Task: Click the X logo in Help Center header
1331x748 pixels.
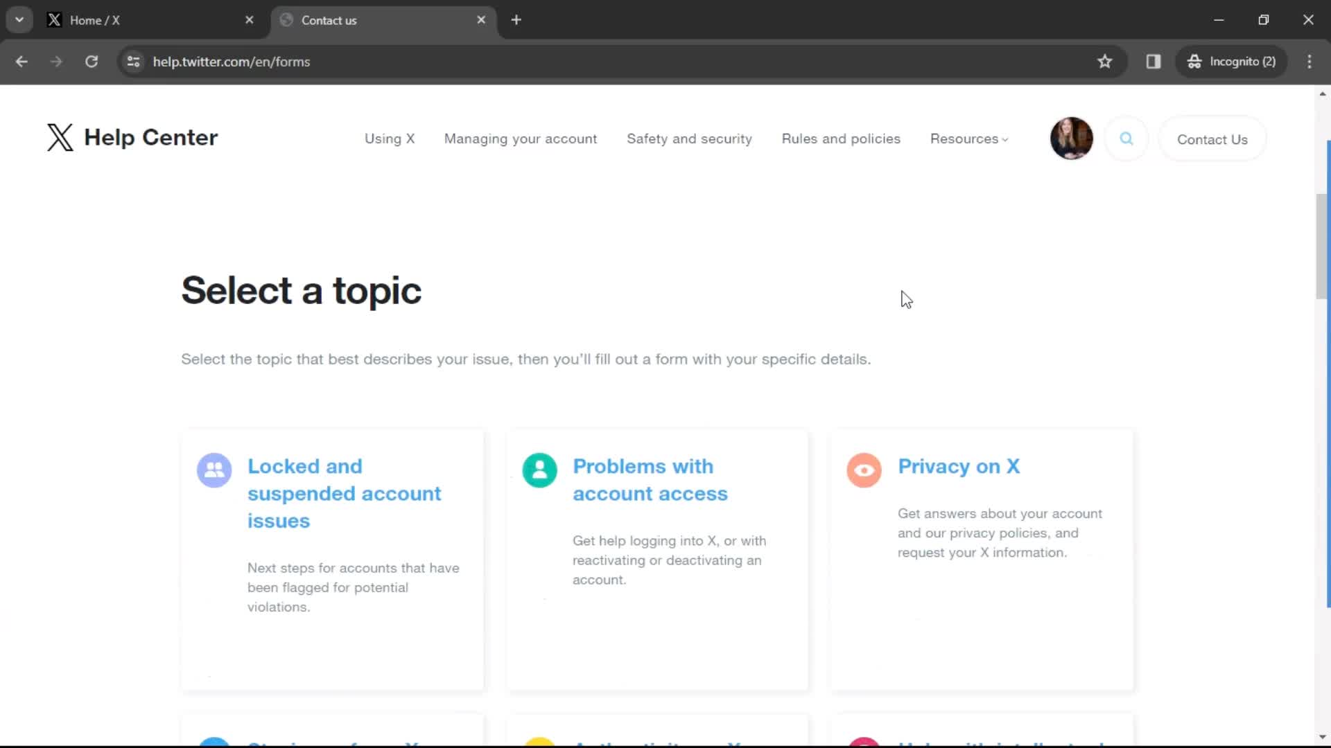Action: [x=60, y=137]
